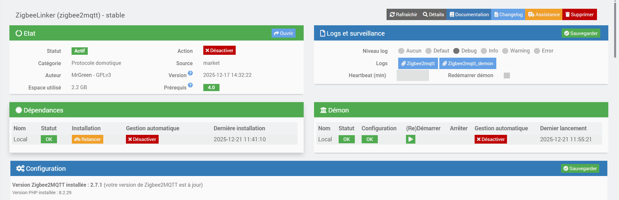Disable automatic management of dependencies
The height and width of the screenshot is (200, 619).
(142, 139)
